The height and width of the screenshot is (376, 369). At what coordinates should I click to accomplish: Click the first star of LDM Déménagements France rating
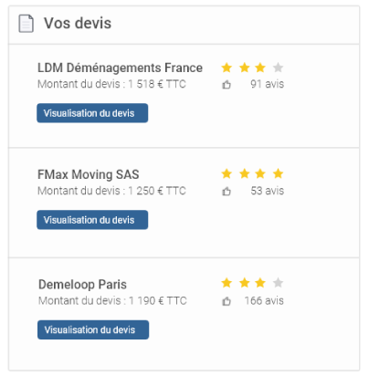pyautogui.click(x=227, y=68)
